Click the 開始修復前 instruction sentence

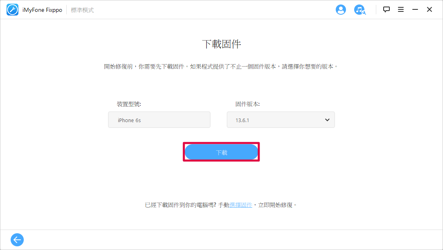tap(221, 67)
